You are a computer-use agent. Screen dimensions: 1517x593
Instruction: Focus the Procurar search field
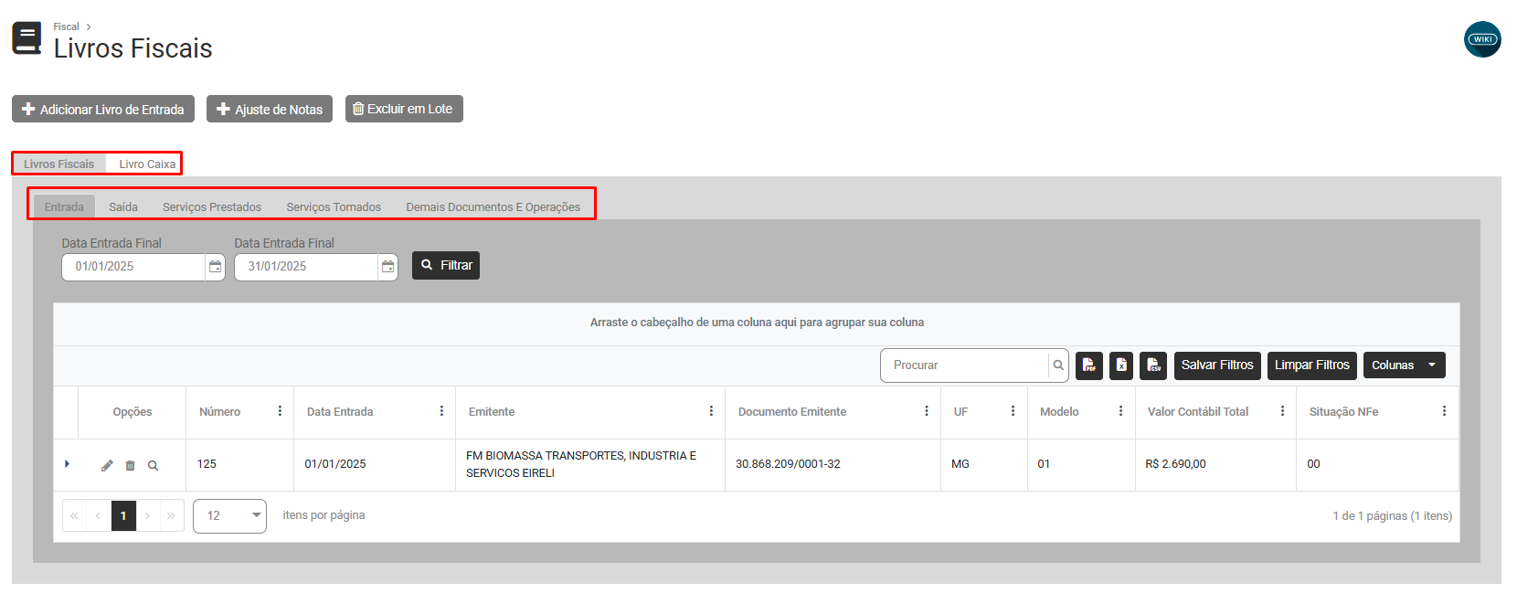point(964,365)
